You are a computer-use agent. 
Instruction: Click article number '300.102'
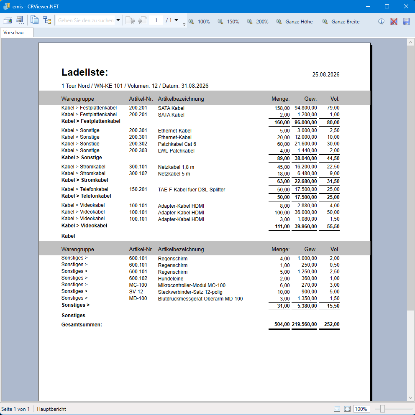[138, 173]
